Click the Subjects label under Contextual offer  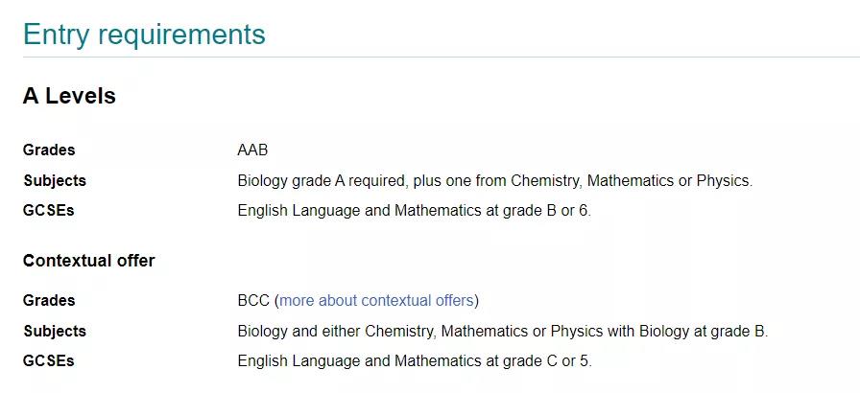[x=55, y=332]
